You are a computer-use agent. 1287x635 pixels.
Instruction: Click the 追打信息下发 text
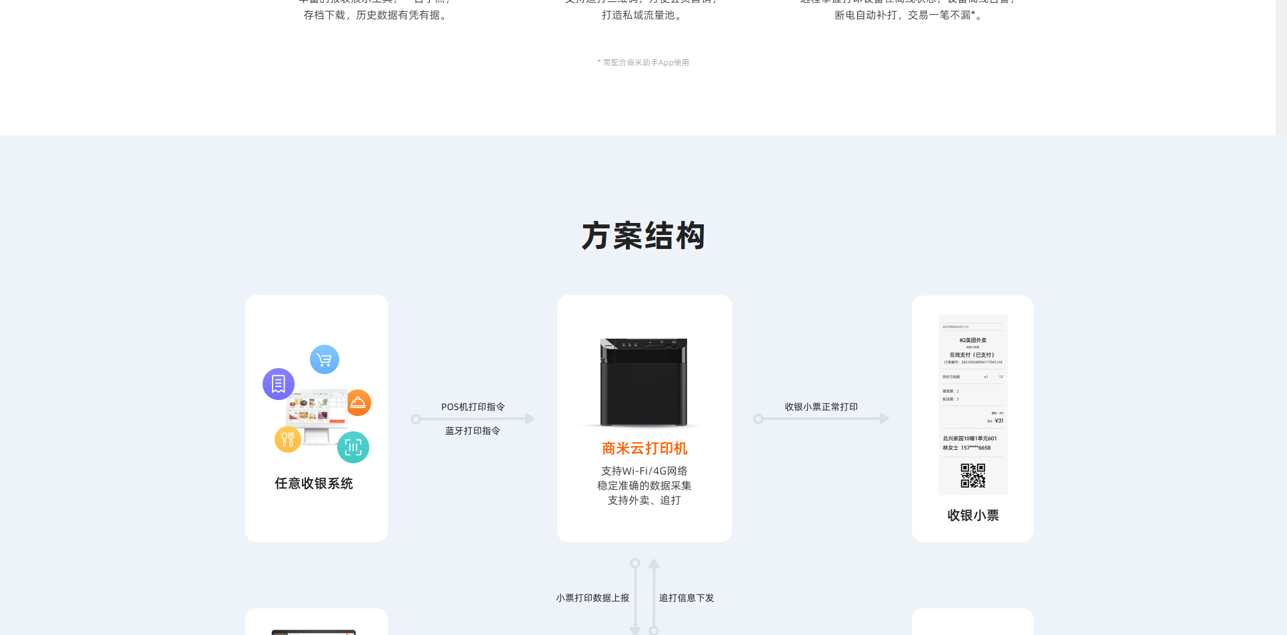[686, 598]
